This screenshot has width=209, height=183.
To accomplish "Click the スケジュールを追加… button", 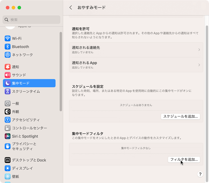I will pos(180,117).
